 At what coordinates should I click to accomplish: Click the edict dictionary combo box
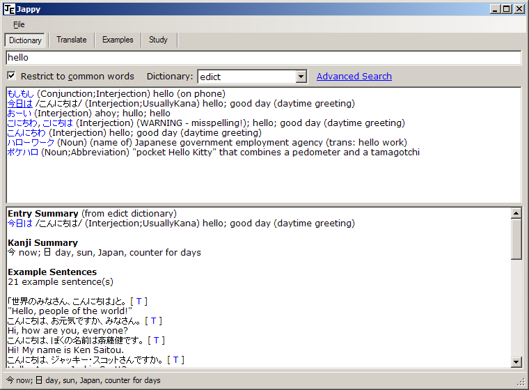(x=246, y=77)
